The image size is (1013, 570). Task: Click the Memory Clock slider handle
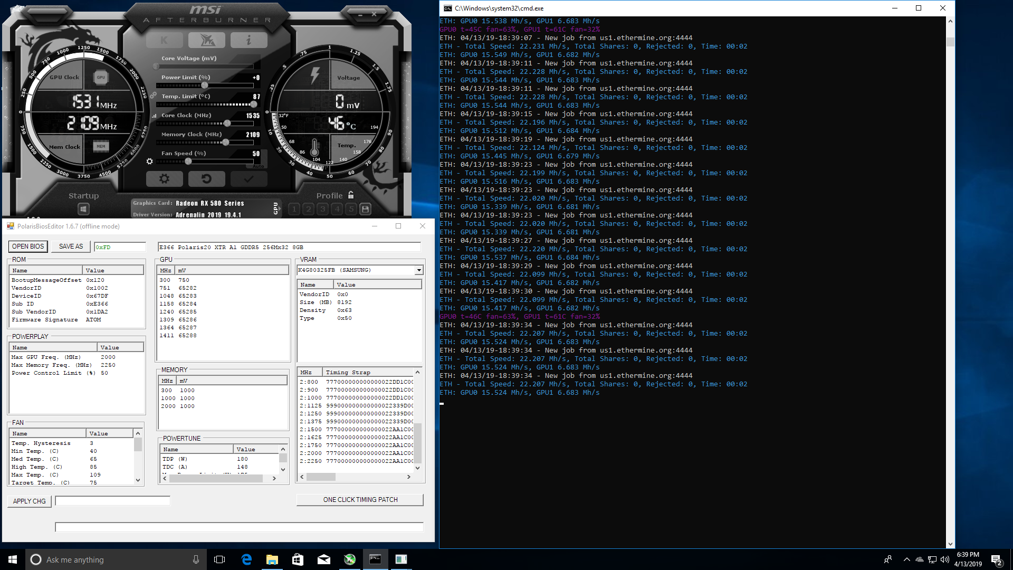point(226,142)
